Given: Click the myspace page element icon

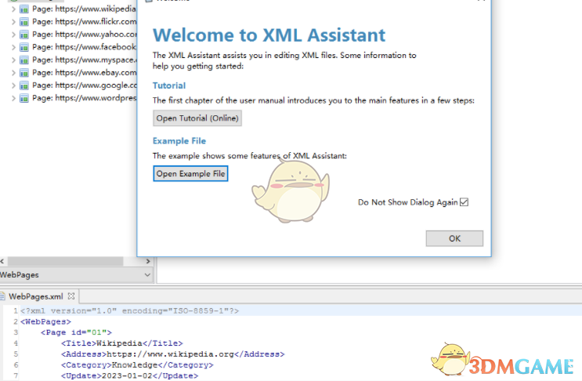Looking at the screenshot, I should click(24, 60).
